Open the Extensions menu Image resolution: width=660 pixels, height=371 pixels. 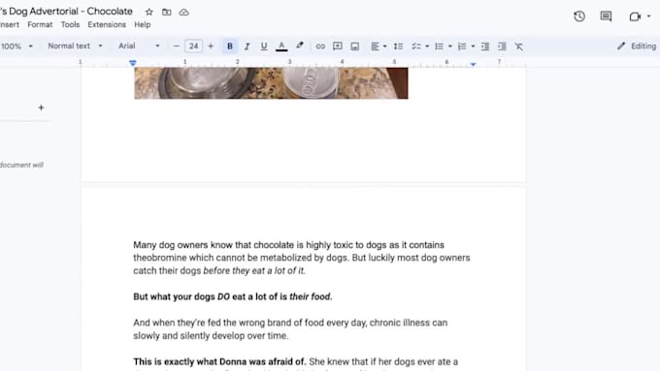107,25
